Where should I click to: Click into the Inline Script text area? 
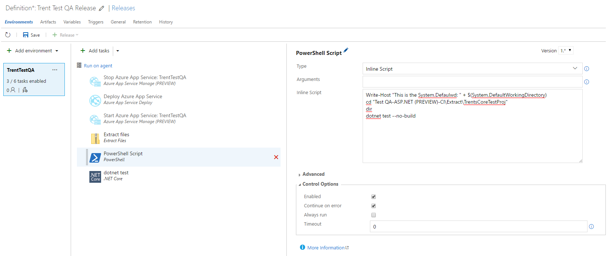pyautogui.click(x=472, y=126)
